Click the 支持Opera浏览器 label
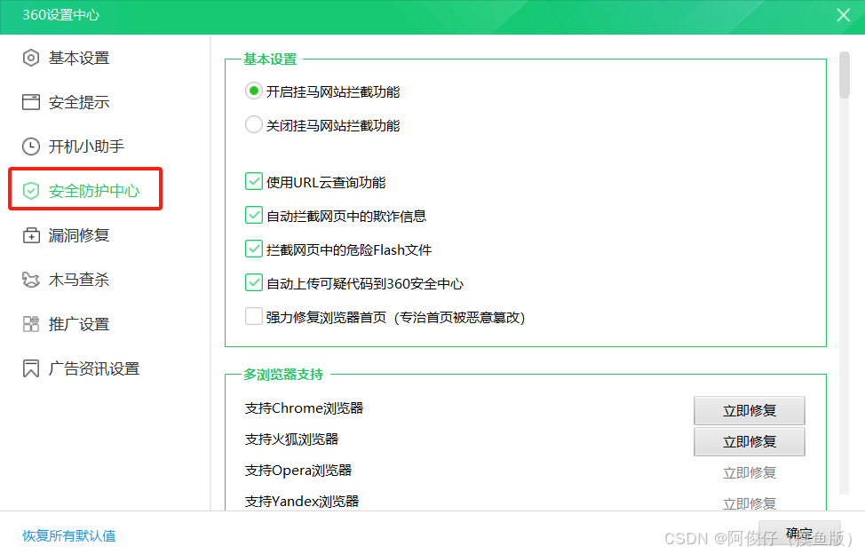The image size is (865, 554). pos(298,471)
